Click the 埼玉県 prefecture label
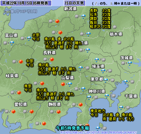This screenshot has height=134, width=141. (98, 66)
